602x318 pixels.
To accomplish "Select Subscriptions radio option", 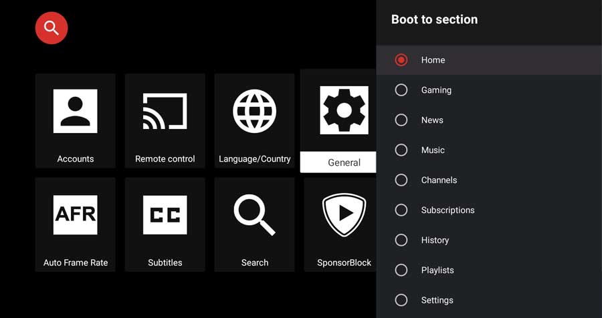I will (x=489, y=210).
